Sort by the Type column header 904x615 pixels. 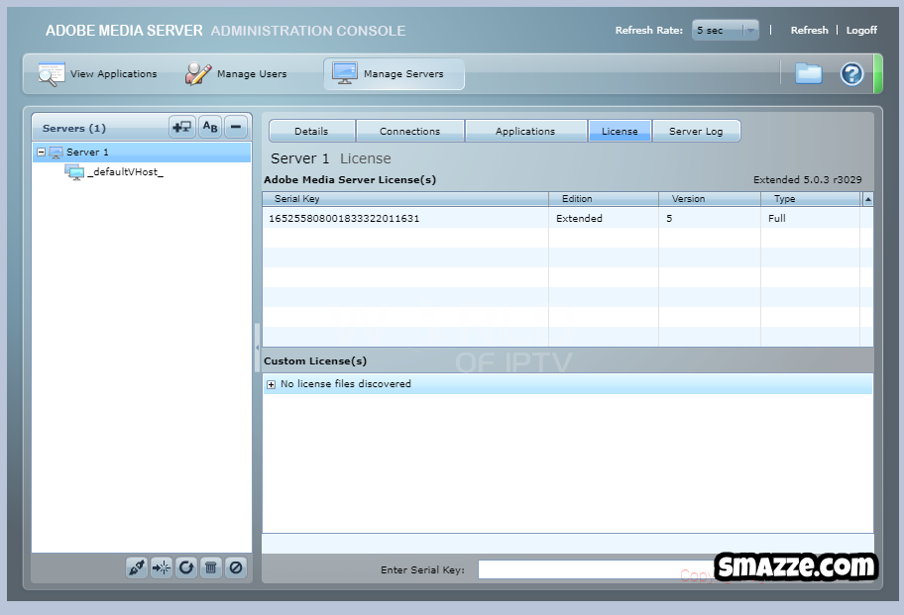(810, 199)
